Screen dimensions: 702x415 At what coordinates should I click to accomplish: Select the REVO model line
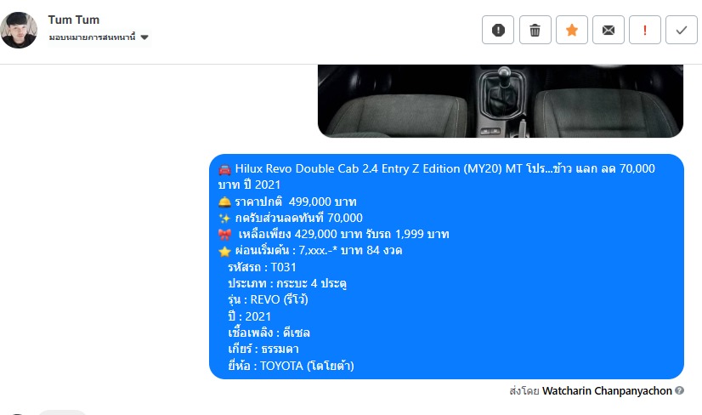coord(268,299)
